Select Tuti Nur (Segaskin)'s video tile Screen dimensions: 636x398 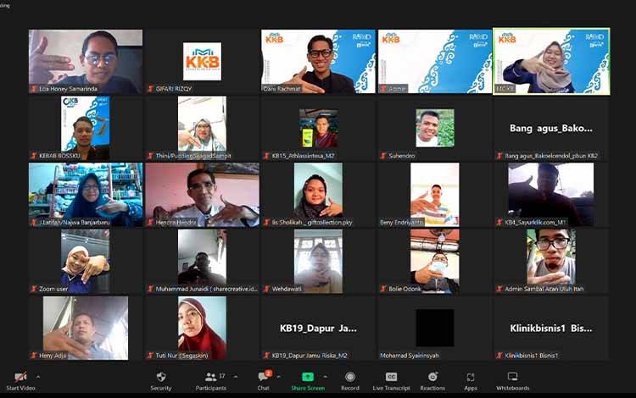pyautogui.click(x=202, y=328)
